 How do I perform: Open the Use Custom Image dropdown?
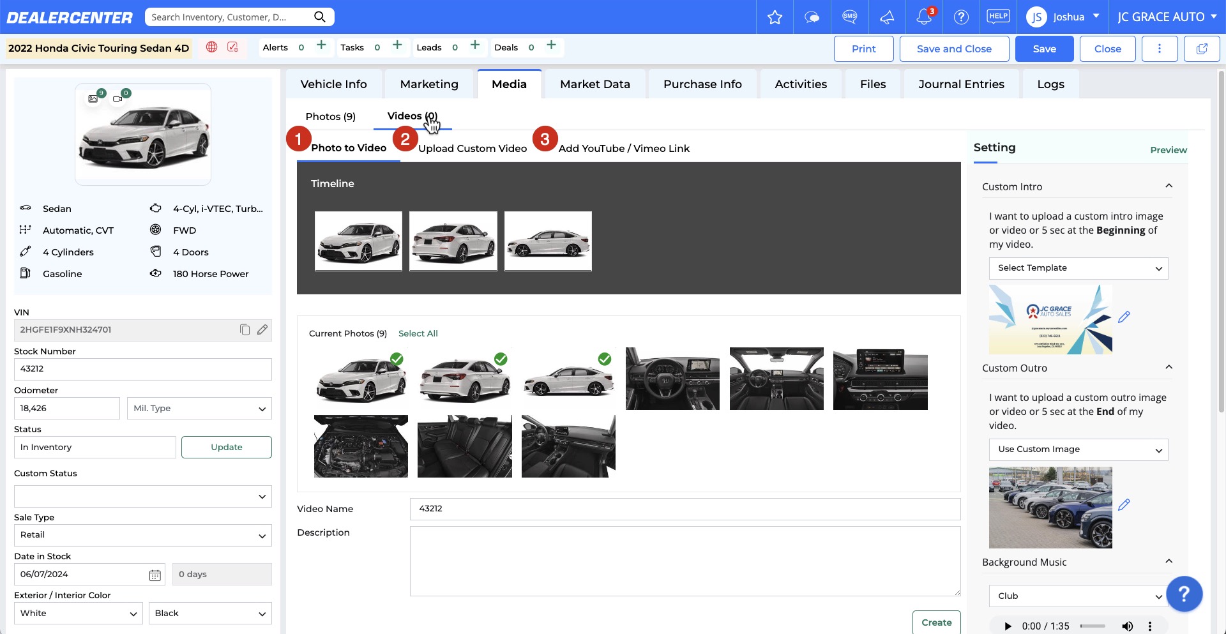1078,450
